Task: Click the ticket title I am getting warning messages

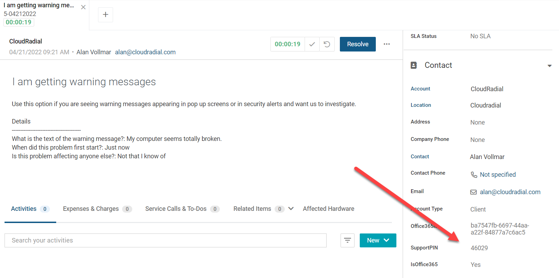Action: pyautogui.click(x=84, y=82)
